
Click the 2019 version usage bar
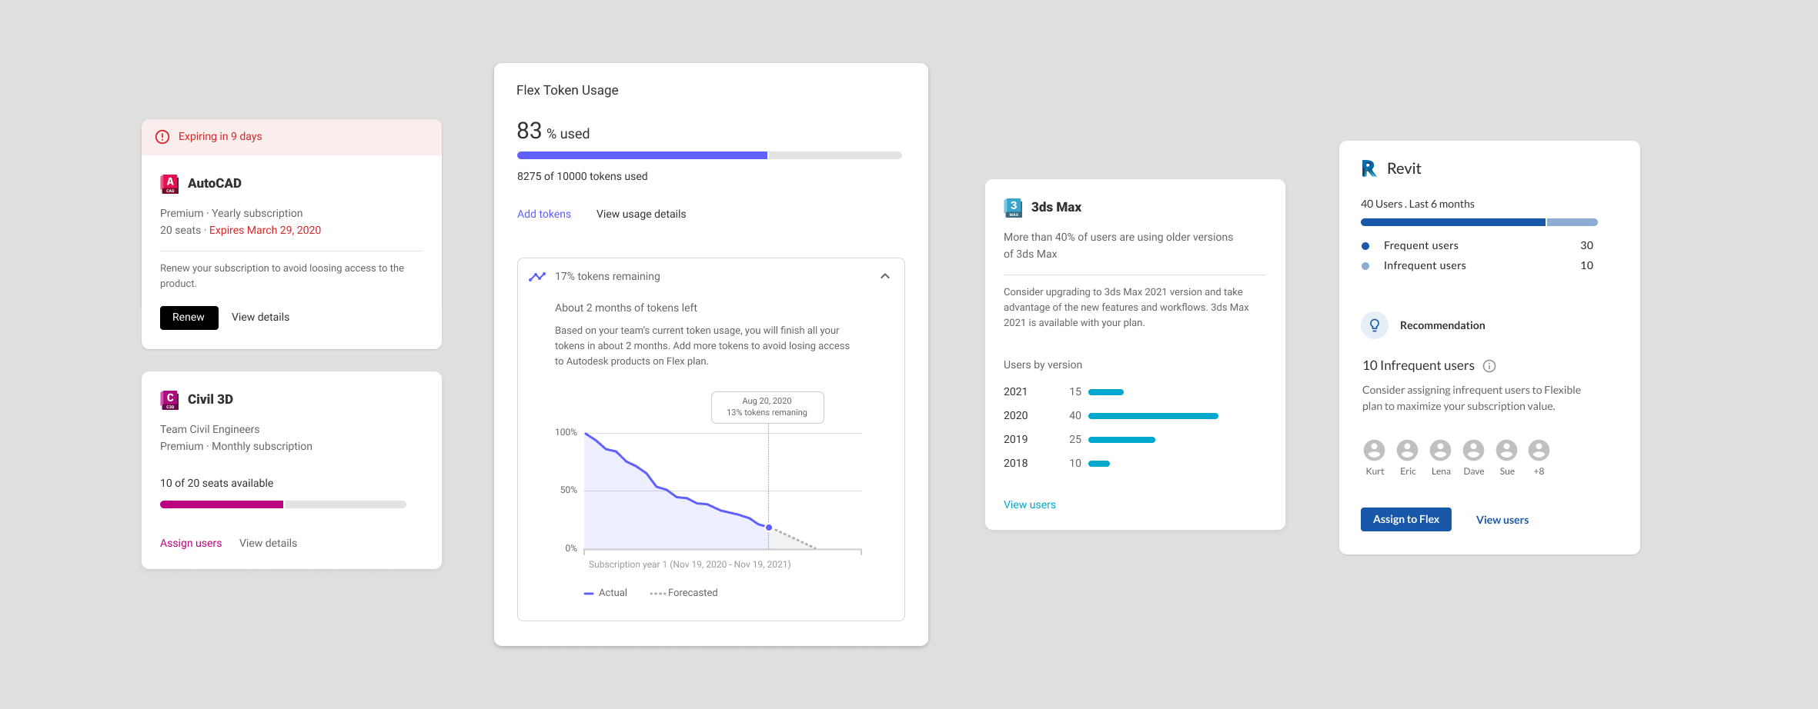[x=1121, y=440]
